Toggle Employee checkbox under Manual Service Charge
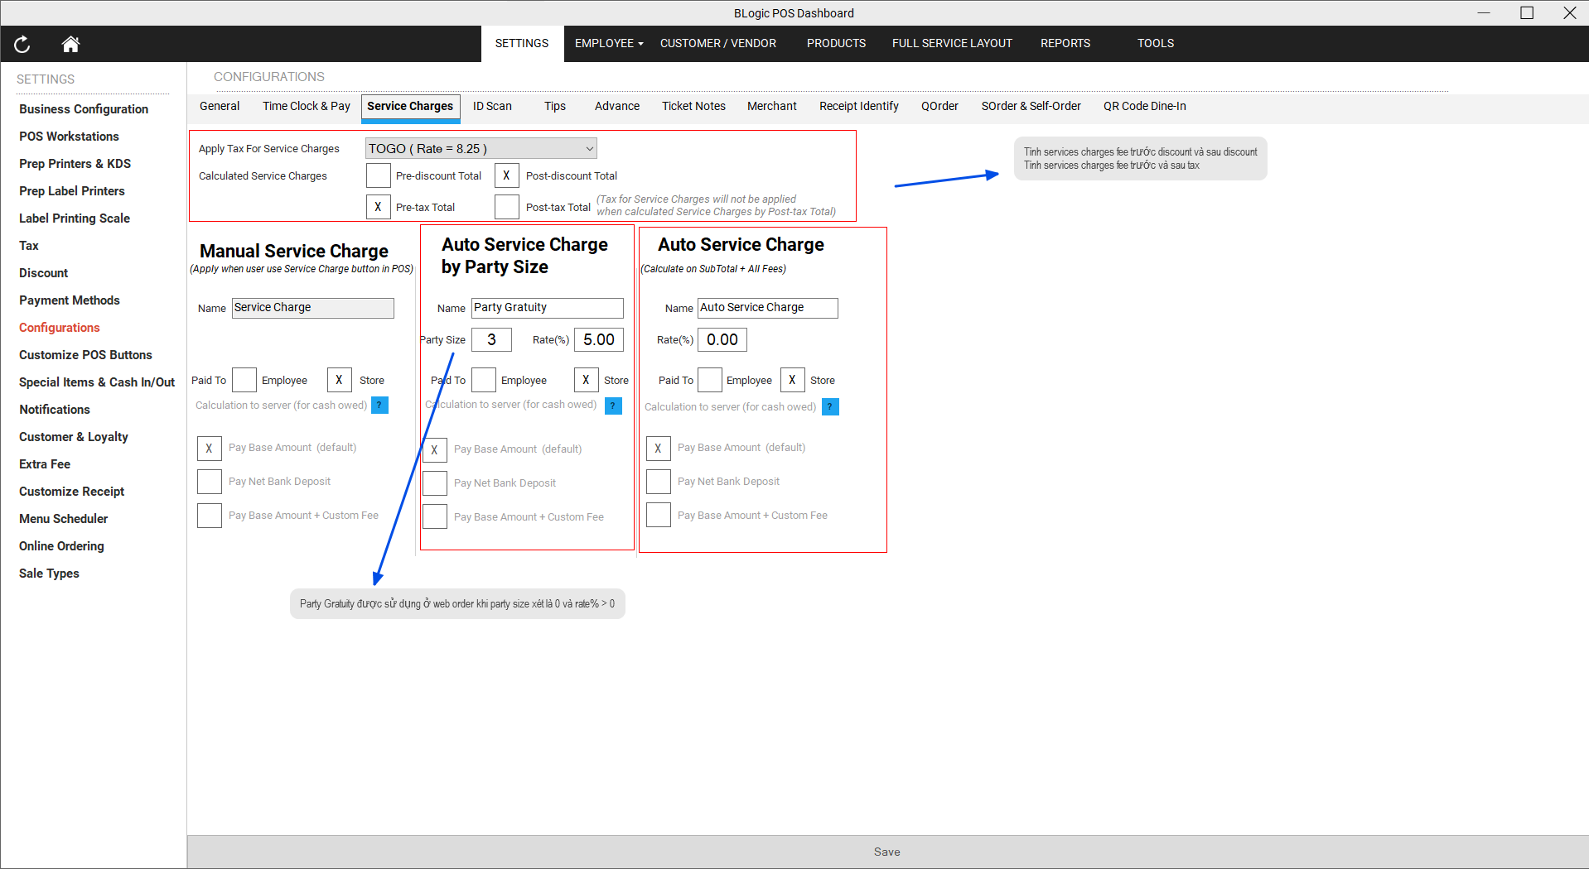1589x869 pixels. (244, 380)
